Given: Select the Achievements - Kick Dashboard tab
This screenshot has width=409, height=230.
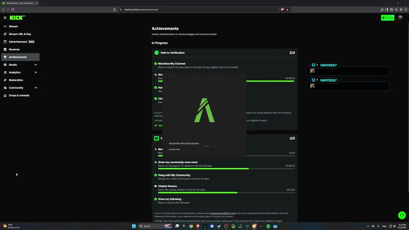Looking at the screenshot, I should coord(19,3).
